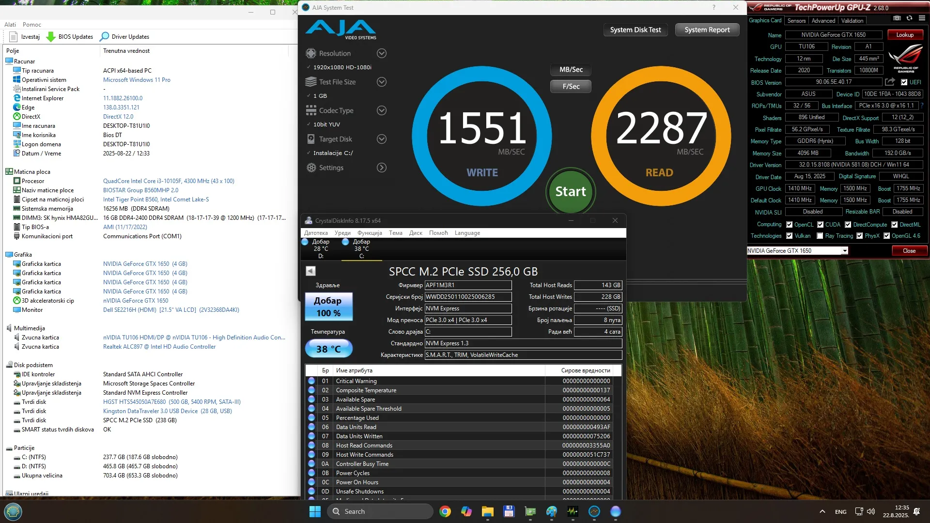Open AJA Settings gear
The image size is (930, 523).
point(311,168)
